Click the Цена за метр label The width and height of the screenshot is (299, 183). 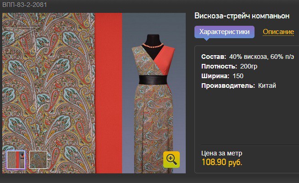coord(222,153)
